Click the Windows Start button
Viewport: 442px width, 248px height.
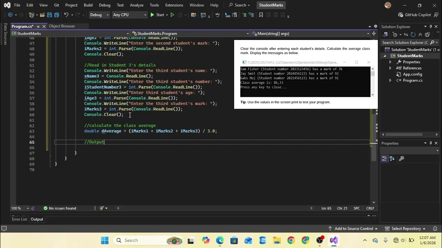click(x=105, y=240)
